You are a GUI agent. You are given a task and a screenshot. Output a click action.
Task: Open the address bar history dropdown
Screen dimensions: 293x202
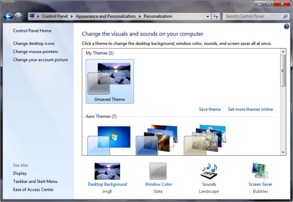pos(208,16)
